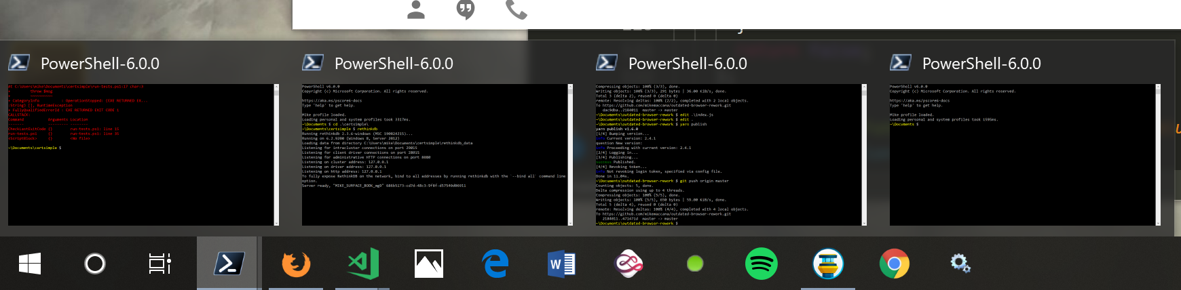Screen dimensions: 1181x290
Task: Click scrollbar in the red-text PowerShell preview
Action: click(x=276, y=154)
